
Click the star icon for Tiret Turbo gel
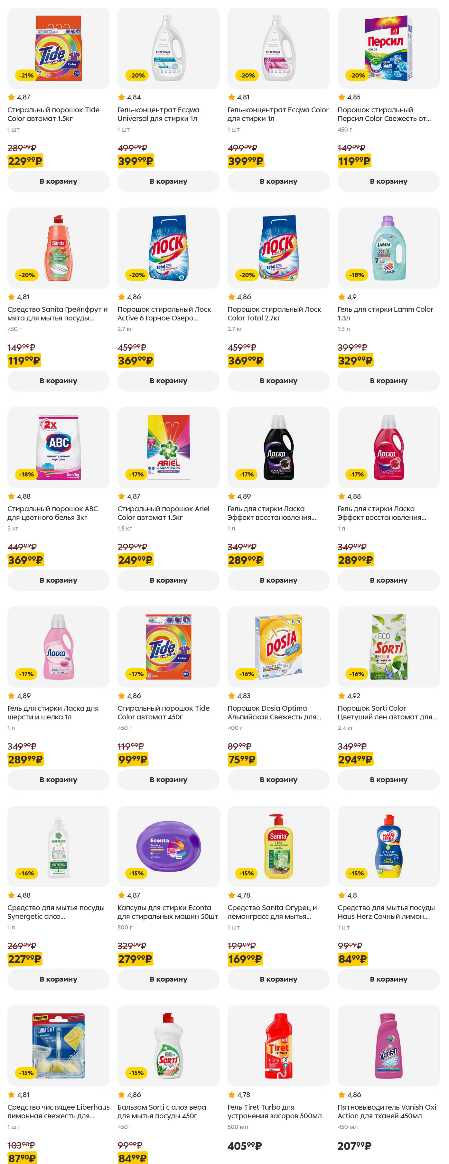[x=231, y=1095]
